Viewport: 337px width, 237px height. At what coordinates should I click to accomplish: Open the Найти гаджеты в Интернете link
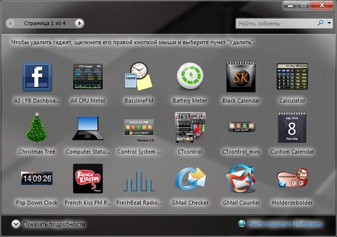pos(285,224)
